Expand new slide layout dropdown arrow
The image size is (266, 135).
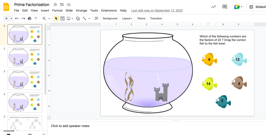tap(11, 19)
